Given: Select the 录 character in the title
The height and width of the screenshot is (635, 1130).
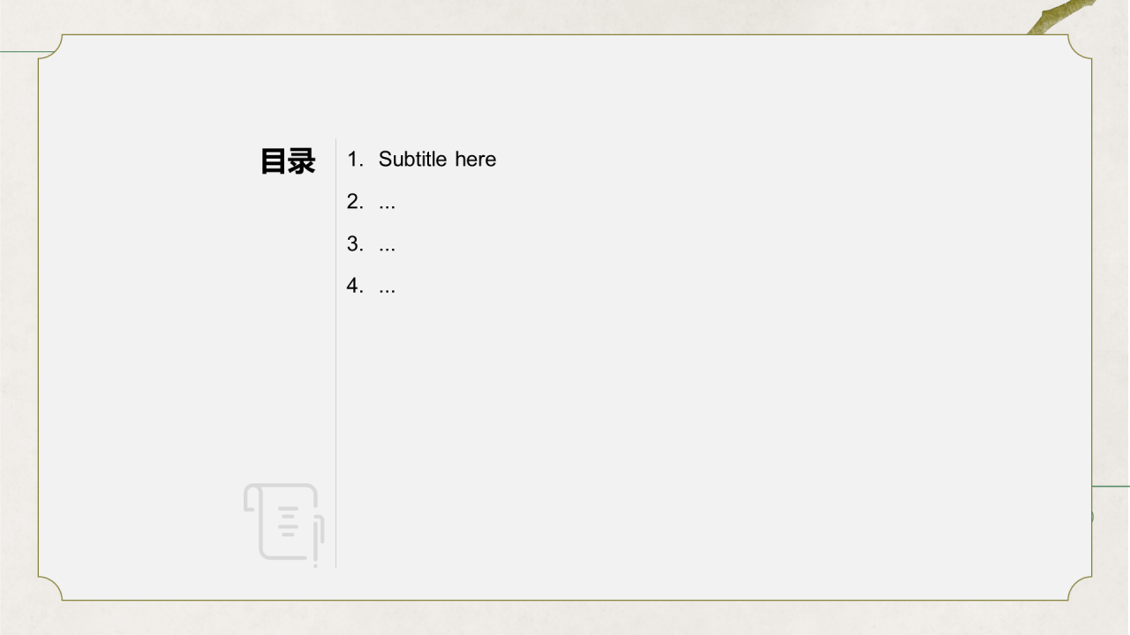Looking at the screenshot, I should (x=302, y=161).
